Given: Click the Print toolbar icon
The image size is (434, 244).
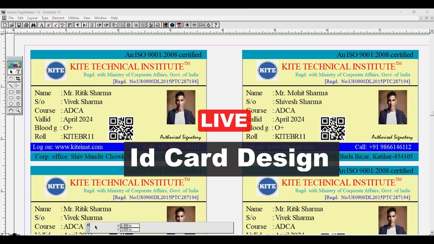Looking at the screenshot, I should tap(26, 25).
